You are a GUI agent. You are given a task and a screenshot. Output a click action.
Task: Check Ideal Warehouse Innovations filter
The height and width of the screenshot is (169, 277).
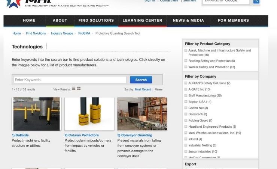[x=186, y=133]
